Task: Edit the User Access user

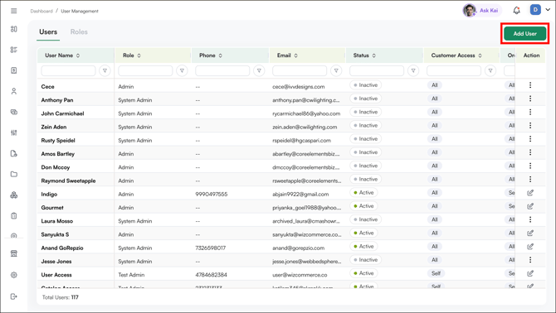Action: 530,273
